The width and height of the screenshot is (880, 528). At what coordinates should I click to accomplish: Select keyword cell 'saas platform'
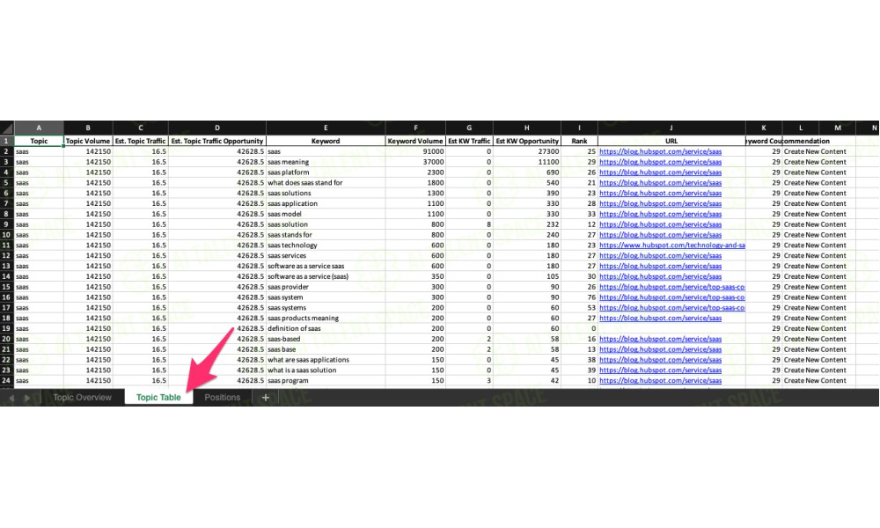tap(326, 172)
